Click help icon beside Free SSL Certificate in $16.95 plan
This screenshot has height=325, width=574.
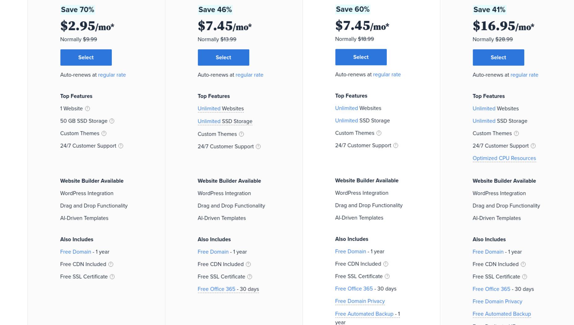click(x=525, y=277)
